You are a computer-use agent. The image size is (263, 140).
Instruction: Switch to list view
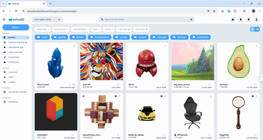[257, 29]
